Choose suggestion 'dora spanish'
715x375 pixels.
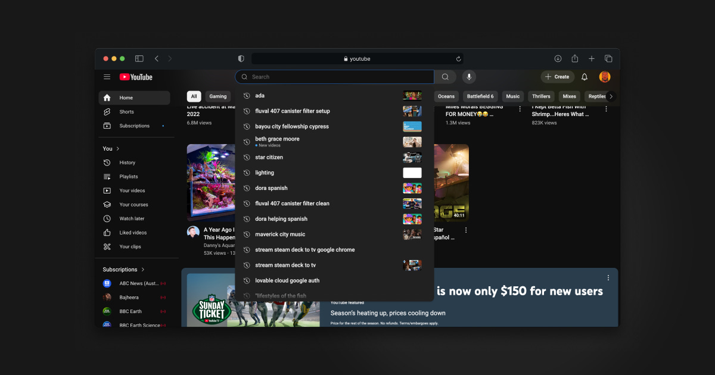(x=334, y=188)
